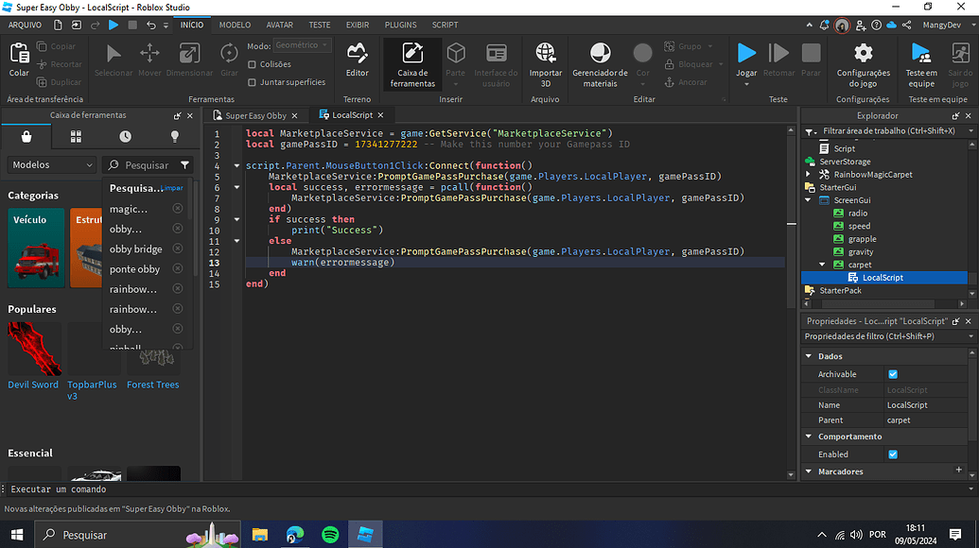Open the PLUGINS ribbon tab
The height and width of the screenshot is (548, 979).
pos(400,25)
